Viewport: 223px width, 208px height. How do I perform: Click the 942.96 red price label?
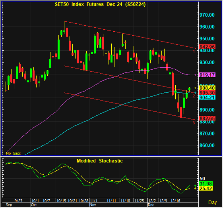(207, 47)
